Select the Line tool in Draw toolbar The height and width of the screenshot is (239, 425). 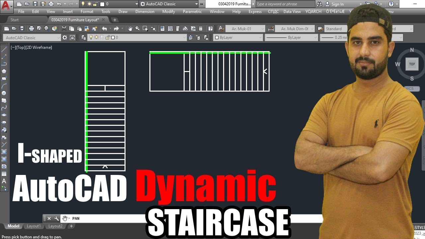[x=4, y=49]
